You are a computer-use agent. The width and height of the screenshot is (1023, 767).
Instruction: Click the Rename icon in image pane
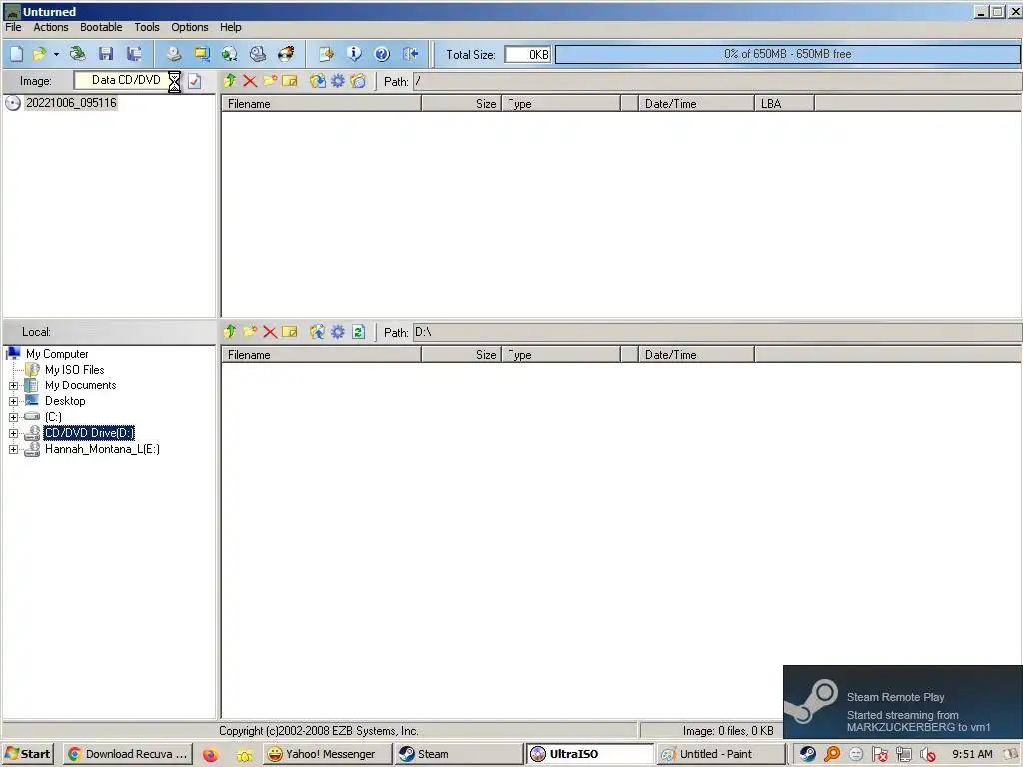click(290, 81)
